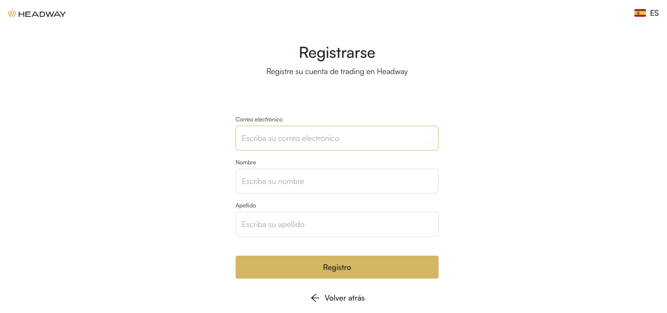Click the word Headway in subtitle
Image resolution: width=667 pixels, height=313 pixels.
click(392, 72)
